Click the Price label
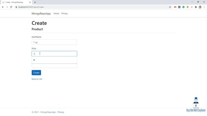Viewport: 207px width, 116px height. (x=34, y=49)
